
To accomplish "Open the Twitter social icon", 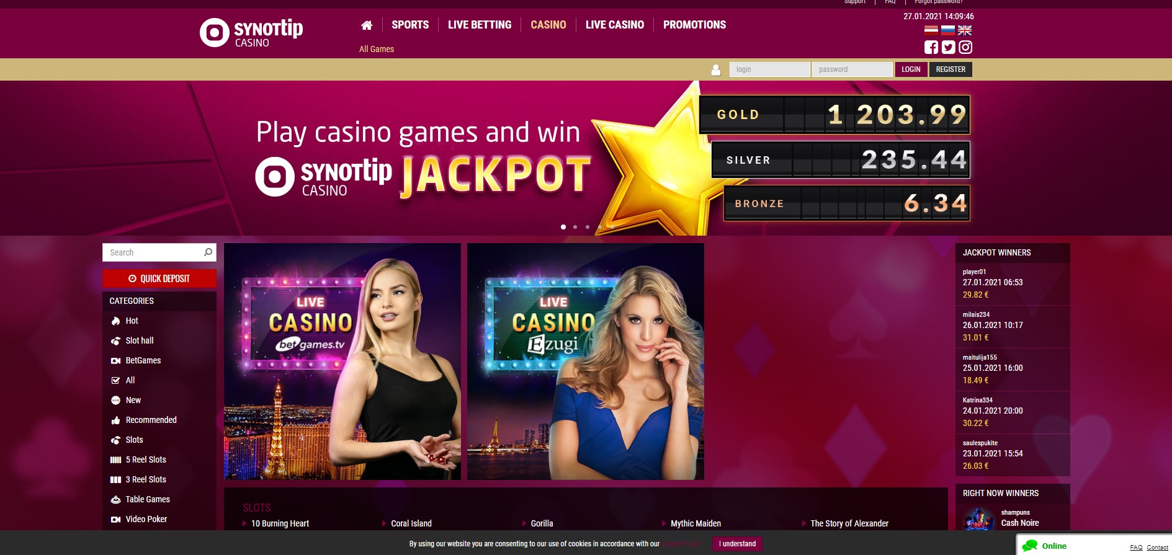I will 948,47.
